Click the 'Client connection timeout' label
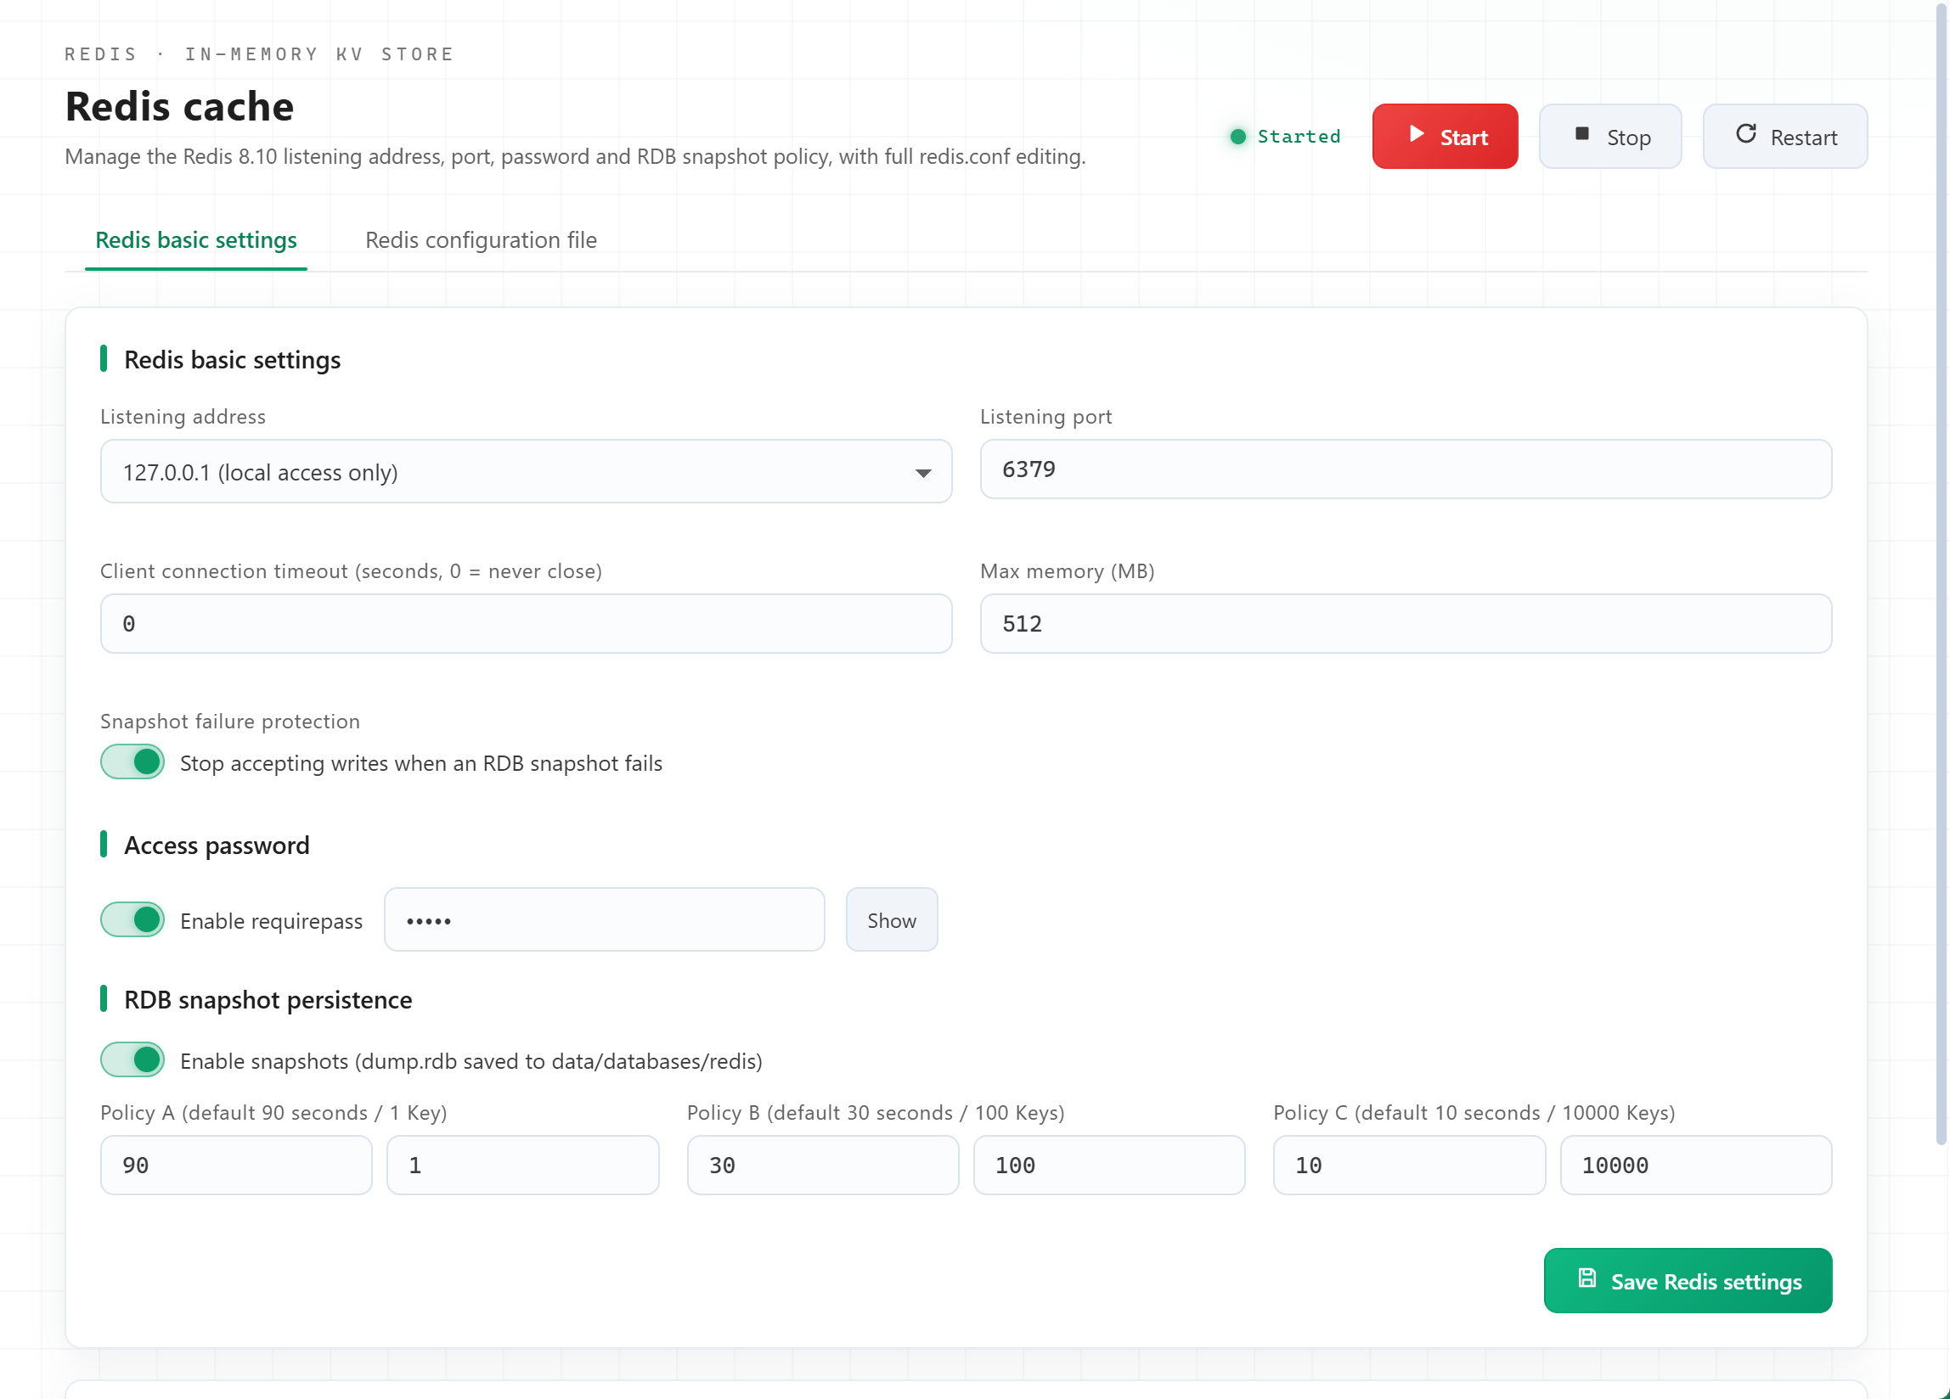This screenshot has width=1950, height=1399. [x=351, y=571]
